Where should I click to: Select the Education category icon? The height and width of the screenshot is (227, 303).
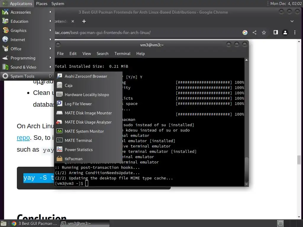click(5, 21)
